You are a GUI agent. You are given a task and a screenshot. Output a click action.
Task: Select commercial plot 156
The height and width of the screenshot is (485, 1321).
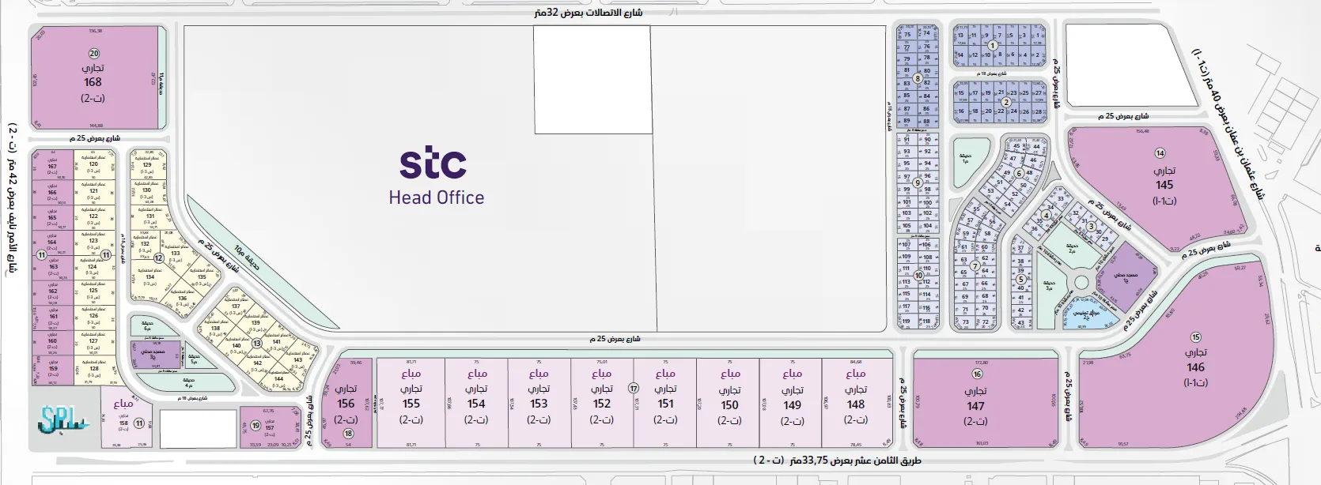tap(346, 403)
